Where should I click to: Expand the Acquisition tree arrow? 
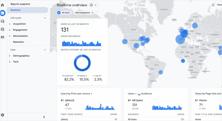pyautogui.click(x=10, y=24)
